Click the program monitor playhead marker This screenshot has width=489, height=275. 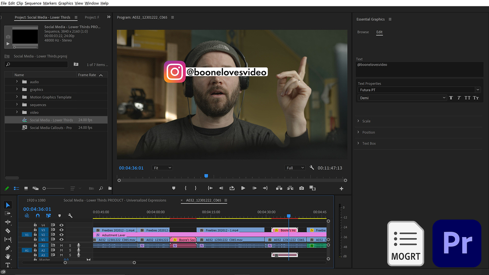(x=206, y=176)
